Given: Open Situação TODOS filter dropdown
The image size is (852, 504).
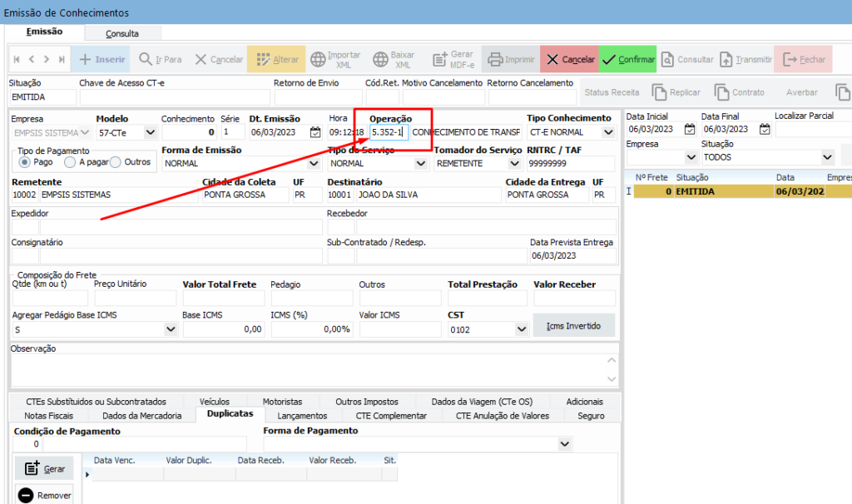Looking at the screenshot, I should point(827,157).
